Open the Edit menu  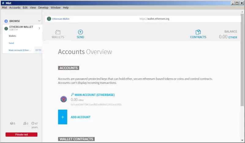[x=25, y=7]
